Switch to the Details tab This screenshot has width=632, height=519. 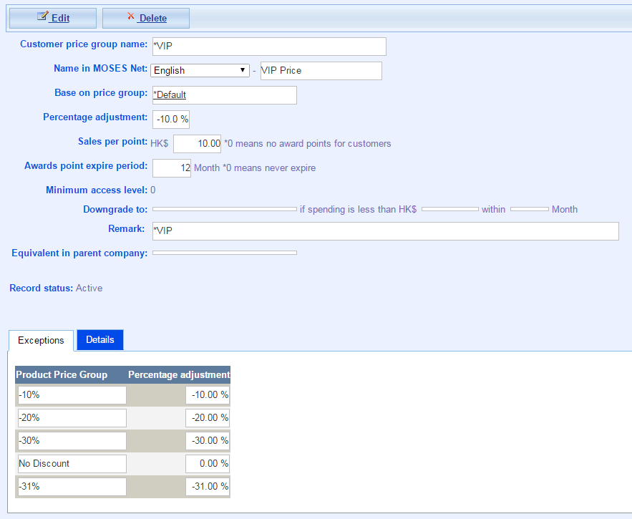click(100, 339)
